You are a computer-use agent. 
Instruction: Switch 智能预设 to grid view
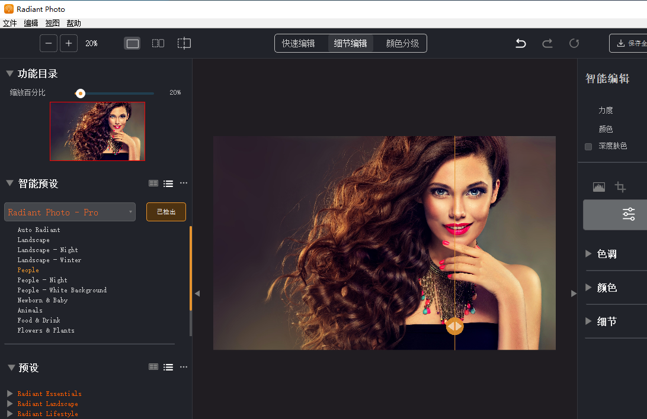[153, 183]
